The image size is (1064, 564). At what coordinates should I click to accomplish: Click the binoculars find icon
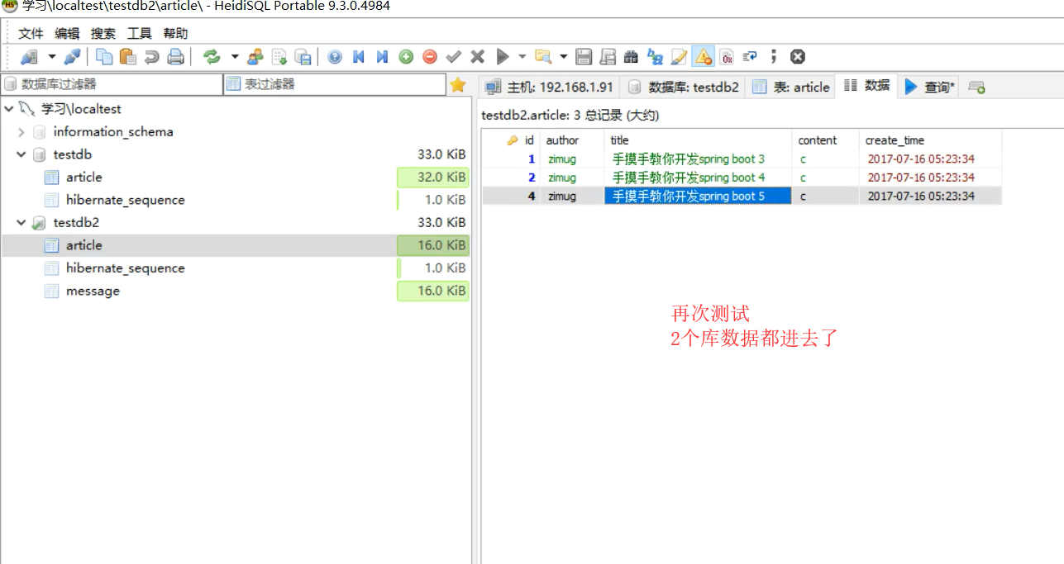[x=631, y=57]
